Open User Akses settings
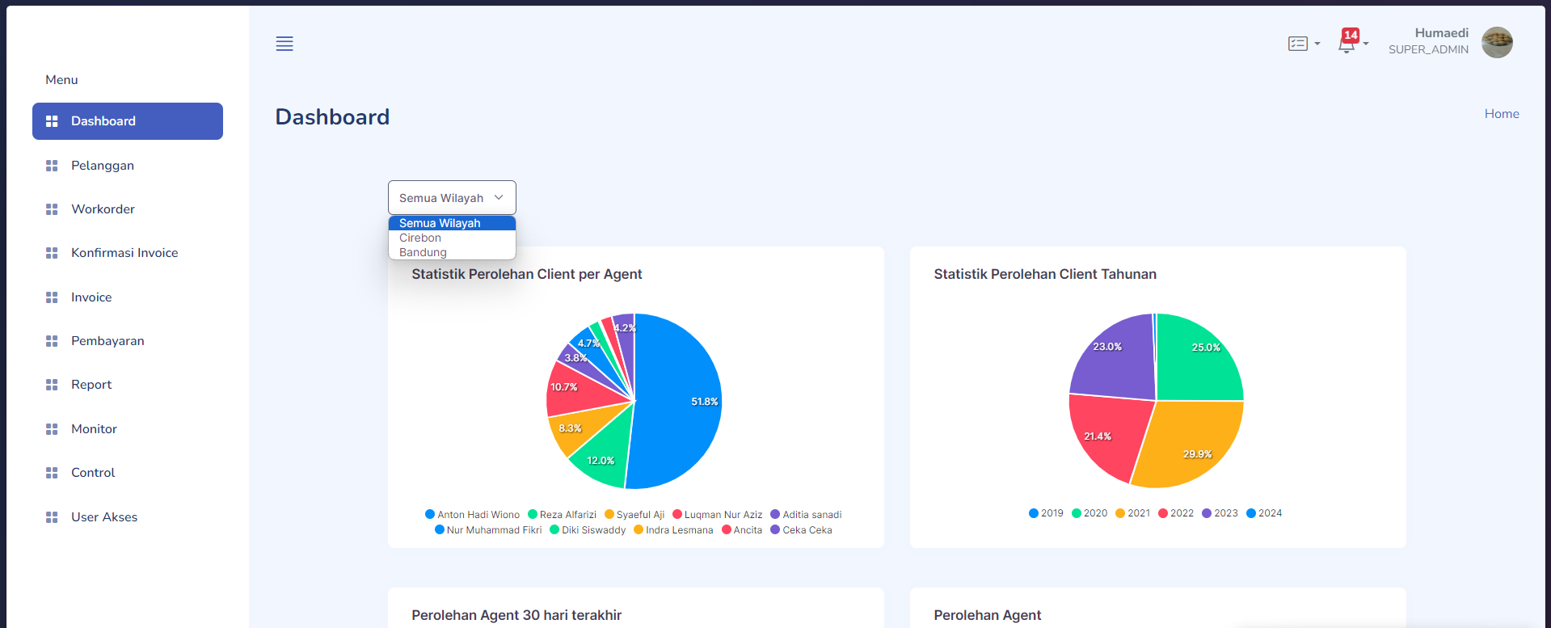Screen dimensions: 1551x628 click(x=128, y=517)
